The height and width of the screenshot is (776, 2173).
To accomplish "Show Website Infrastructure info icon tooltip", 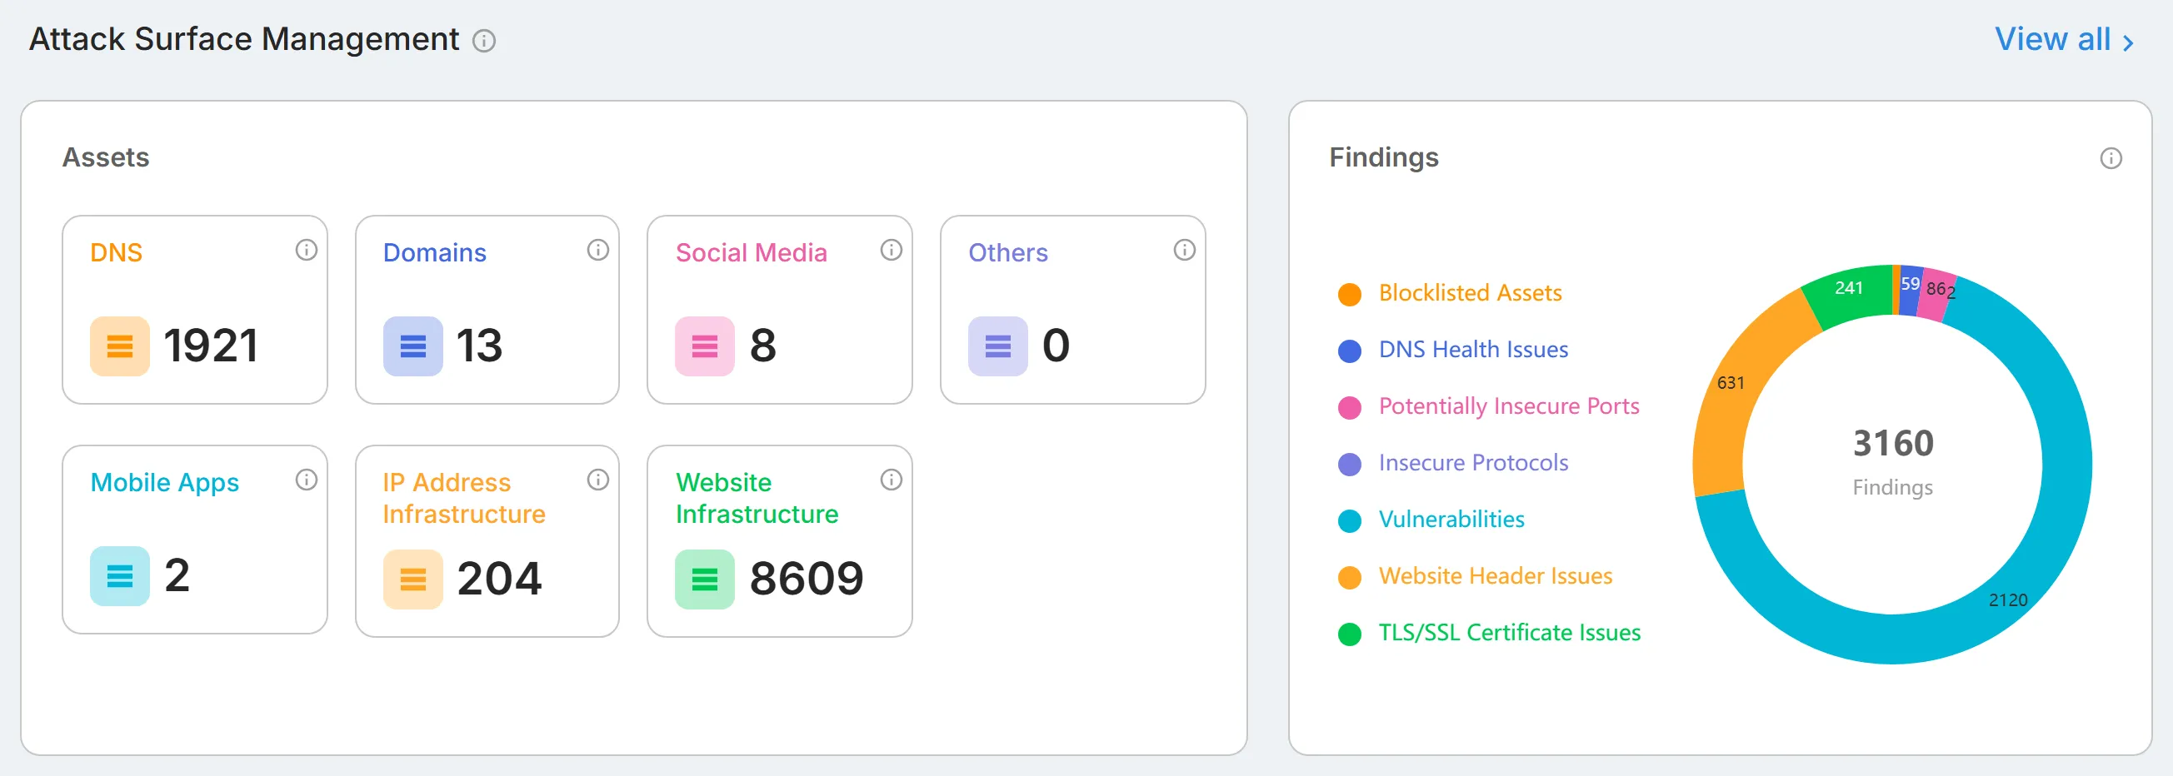I will [x=891, y=480].
